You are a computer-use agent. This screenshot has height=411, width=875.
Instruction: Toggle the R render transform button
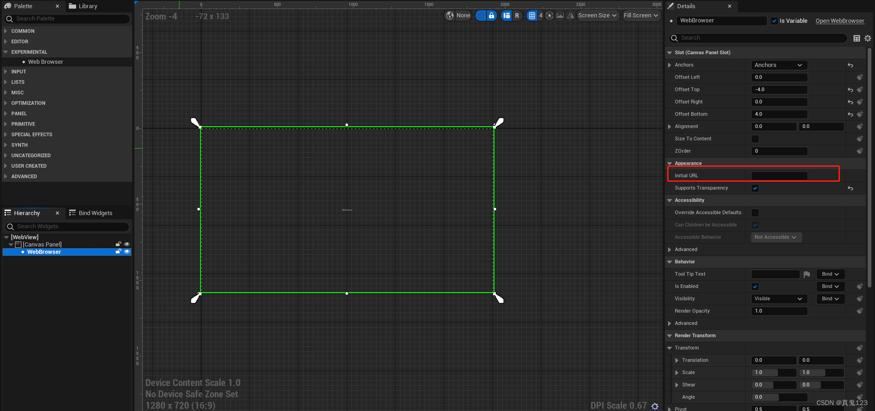517,15
